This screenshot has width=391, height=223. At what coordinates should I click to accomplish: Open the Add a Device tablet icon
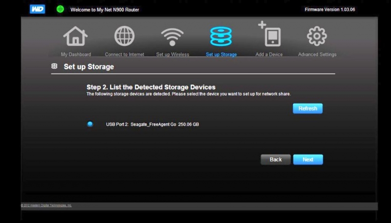(269, 34)
